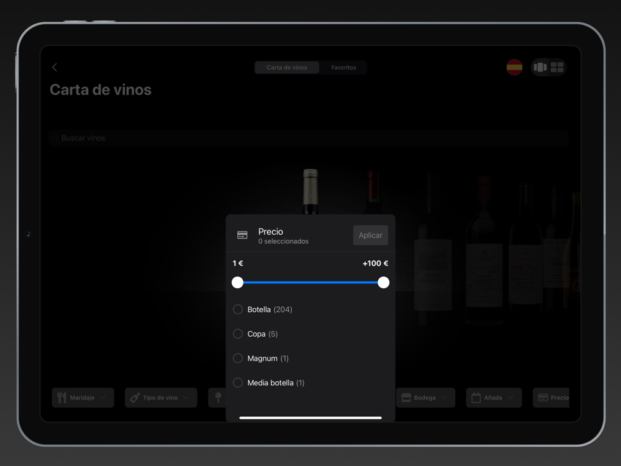Click the Precio popup title

click(x=271, y=231)
